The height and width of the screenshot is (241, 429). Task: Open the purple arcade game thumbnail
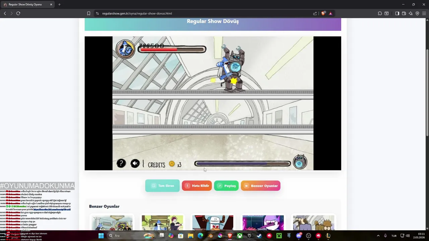pyautogui.click(x=263, y=223)
